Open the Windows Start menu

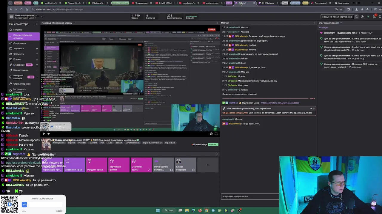(x=158, y=210)
